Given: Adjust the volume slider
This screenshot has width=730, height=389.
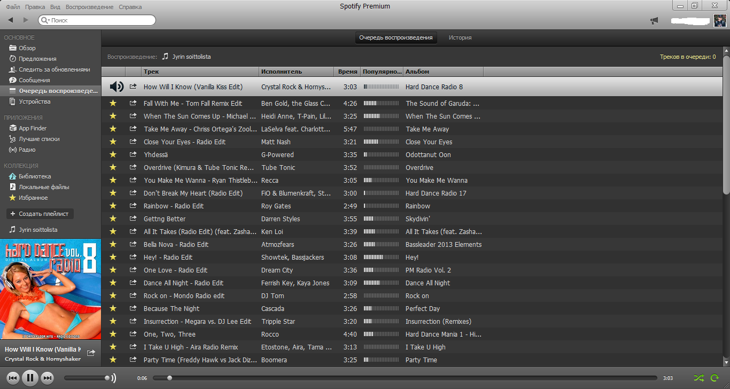Looking at the screenshot, I should click(x=88, y=378).
